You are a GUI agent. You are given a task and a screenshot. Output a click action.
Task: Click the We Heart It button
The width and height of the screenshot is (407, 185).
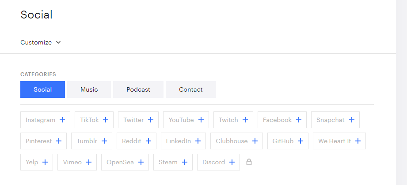click(339, 141)
